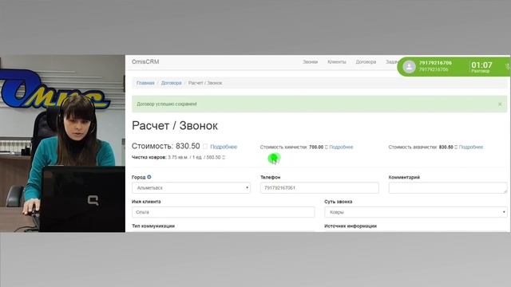511x287 pixels.
Task: Click the blue icon beside the Город label
Action: click(149, 177)
